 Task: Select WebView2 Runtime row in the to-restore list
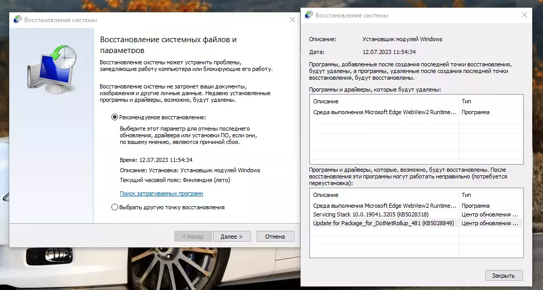coord(416,206)
